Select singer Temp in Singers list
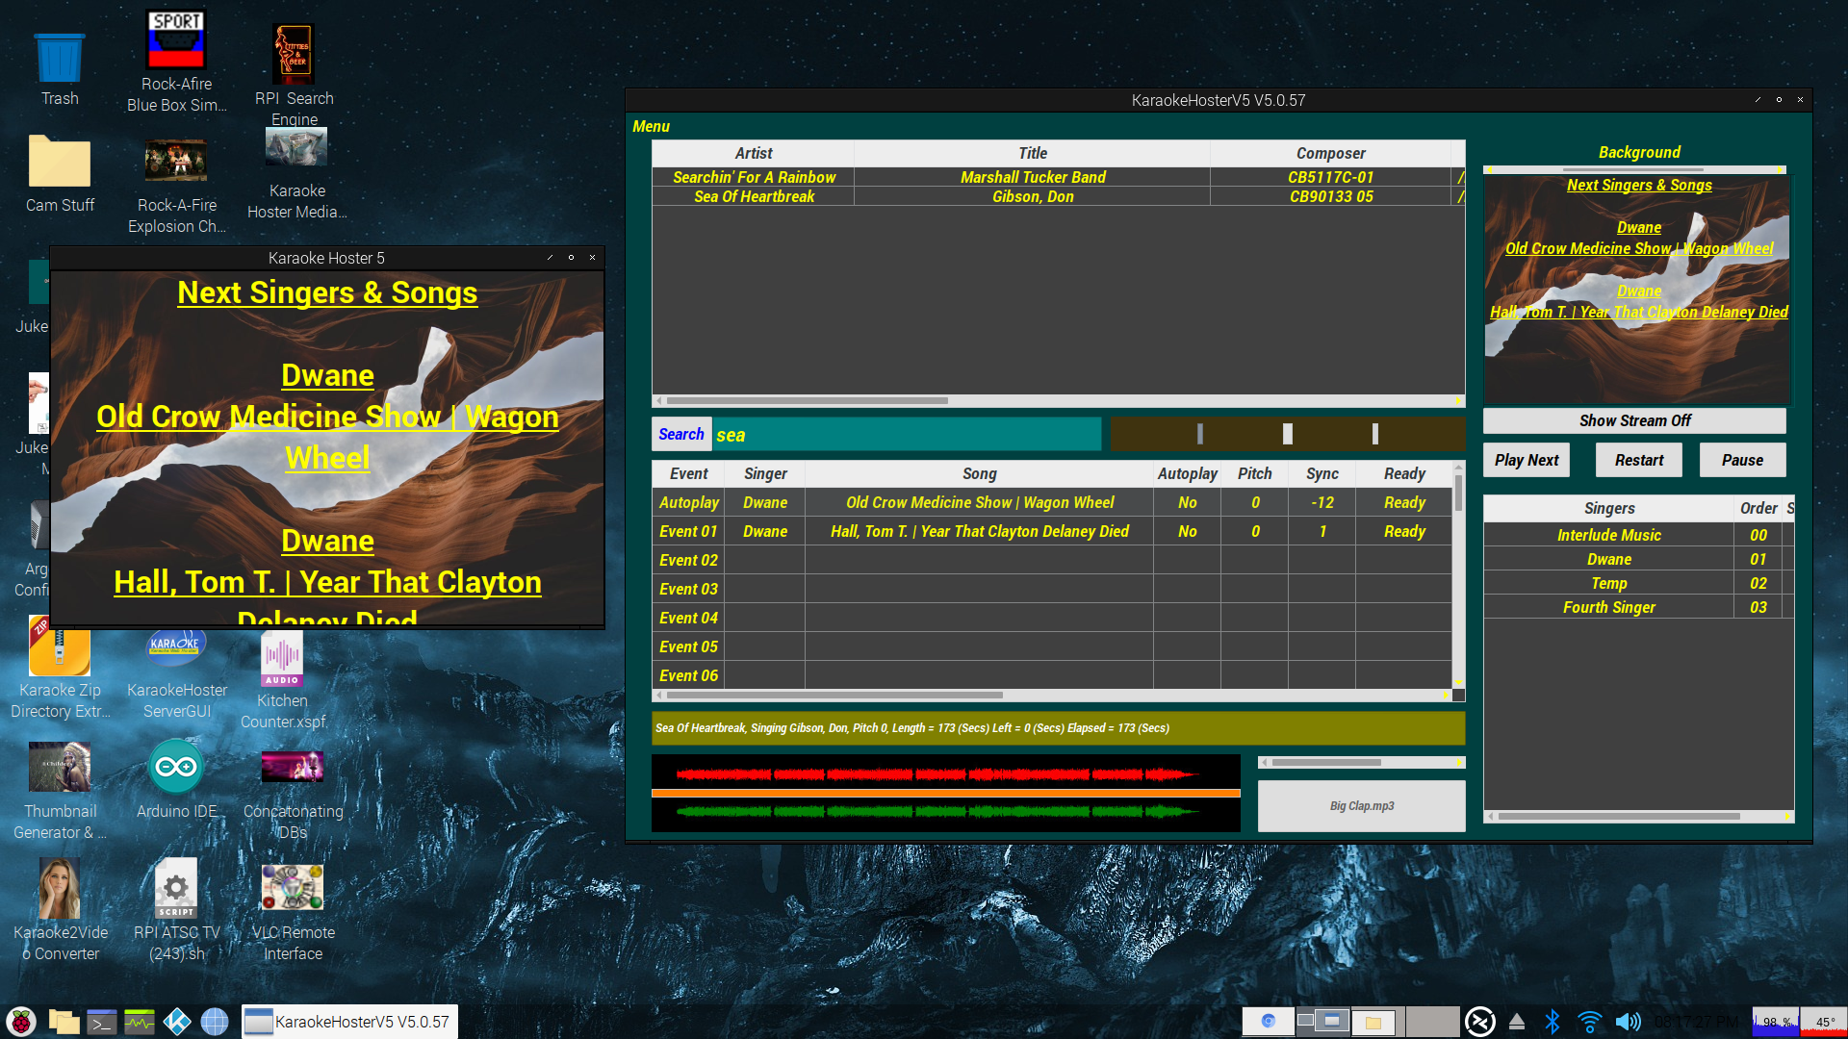Viewport: 1848px width, 1039px height. tap(1608, 583)
